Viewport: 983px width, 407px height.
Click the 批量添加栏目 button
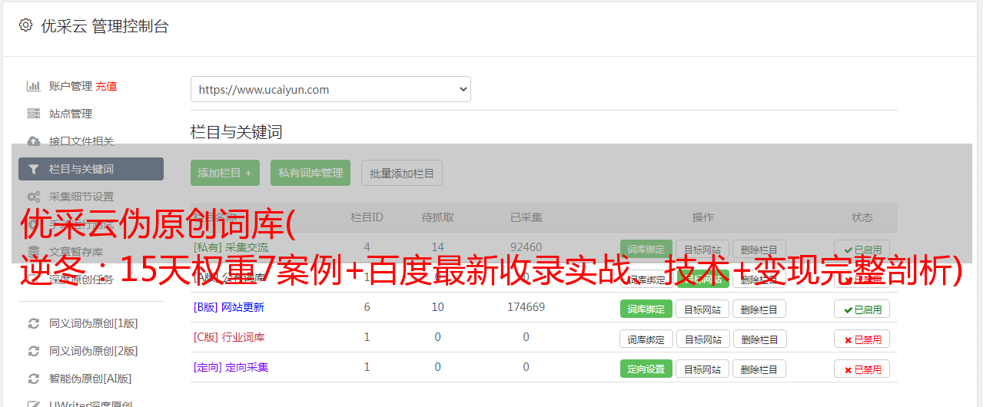tap(402, 173)
